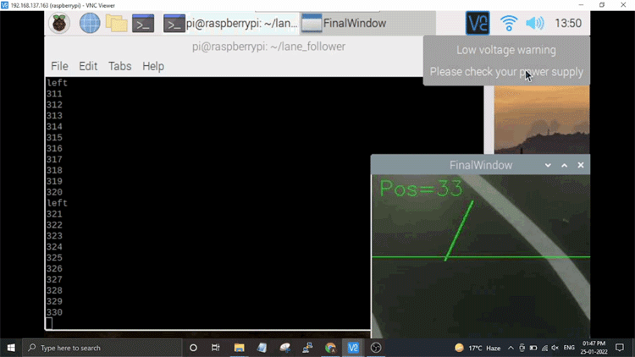Screen dimensions: 635x357
Task: Open the Wi-Fi network menu
Action: (508, 23)
